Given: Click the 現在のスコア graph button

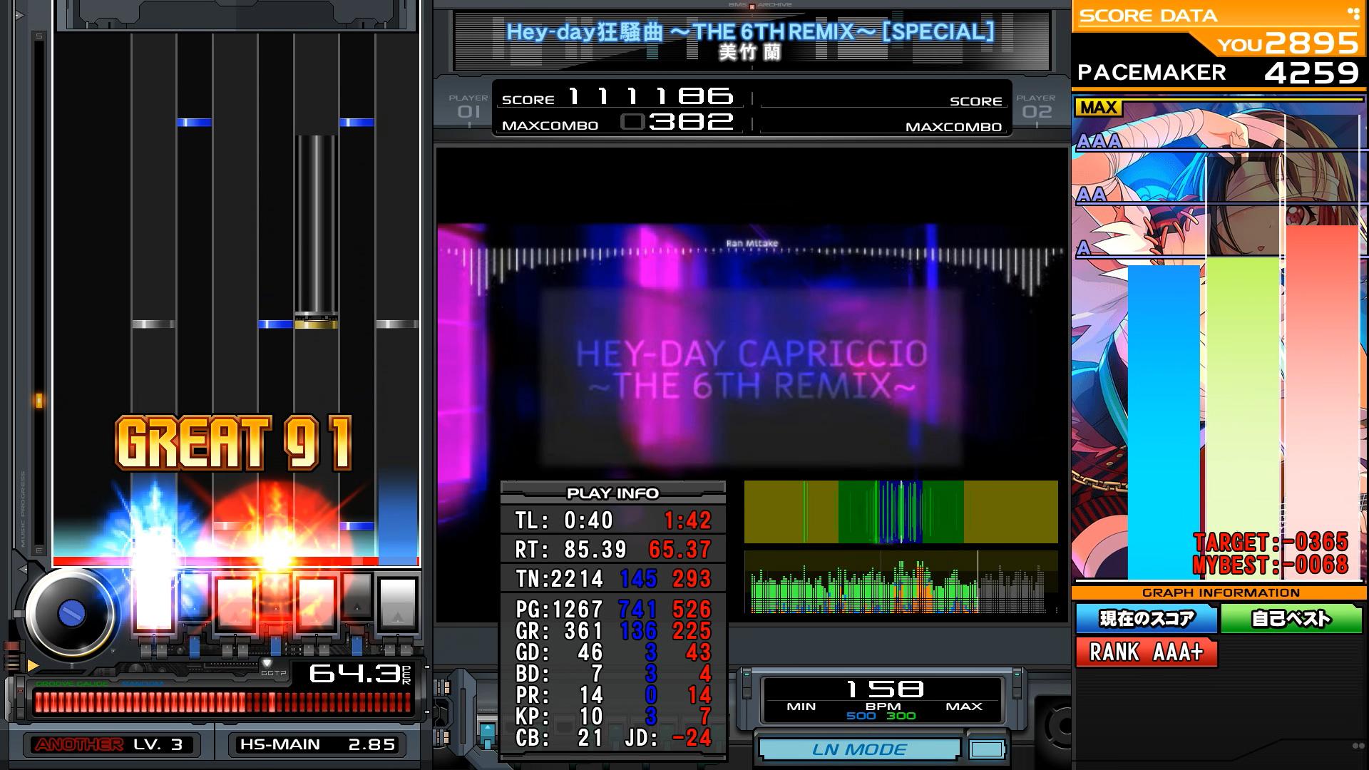Looking at the screenshot, I should (1146, 618).
